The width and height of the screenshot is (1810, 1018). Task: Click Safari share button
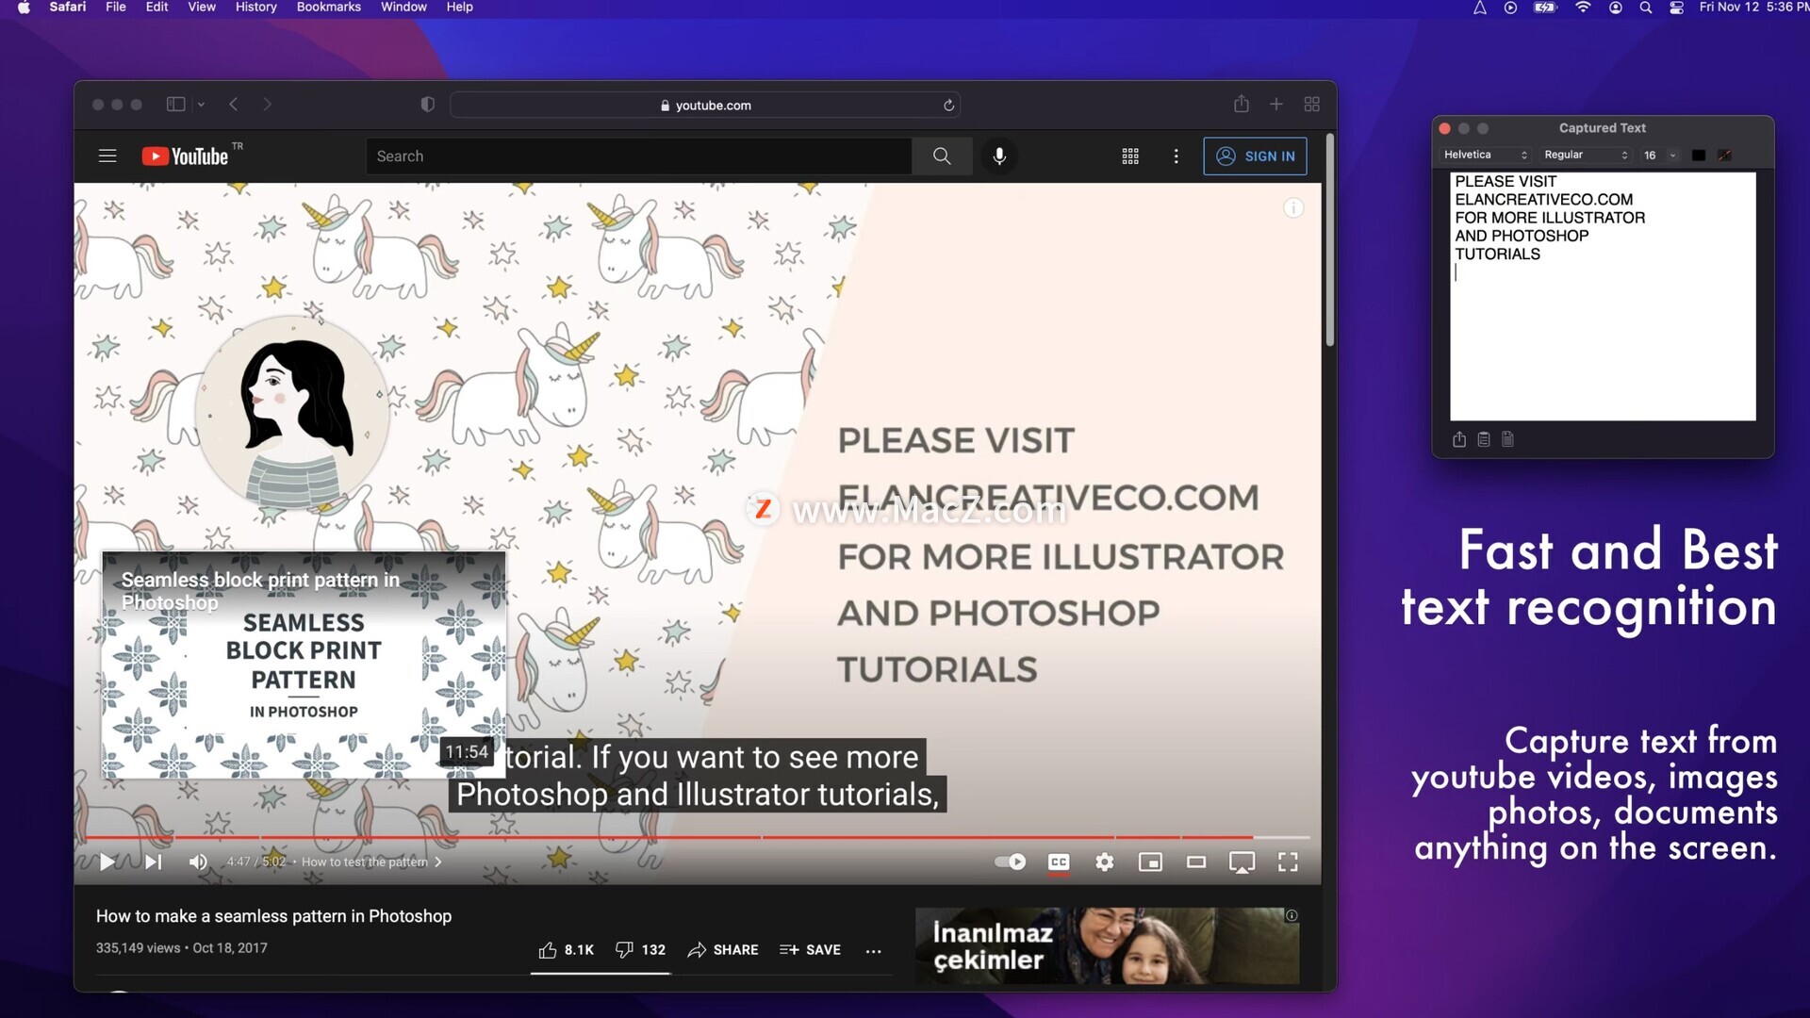[1242, 104]
